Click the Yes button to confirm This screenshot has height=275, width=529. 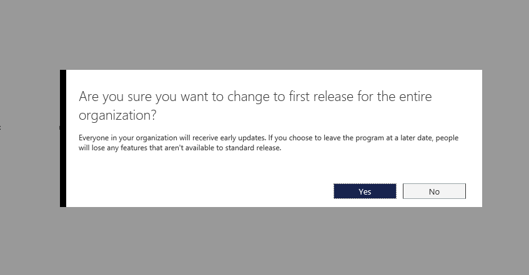pos(365,191)
